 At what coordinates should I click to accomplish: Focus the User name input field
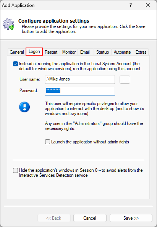point(80,79)
